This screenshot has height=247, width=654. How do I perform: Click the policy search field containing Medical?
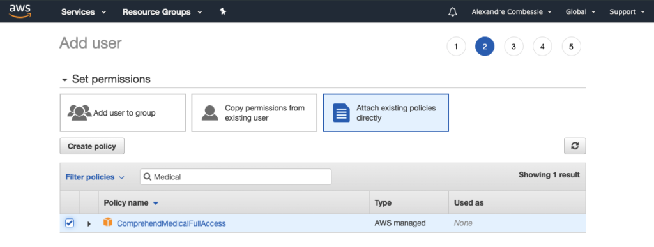click(236, 177)
